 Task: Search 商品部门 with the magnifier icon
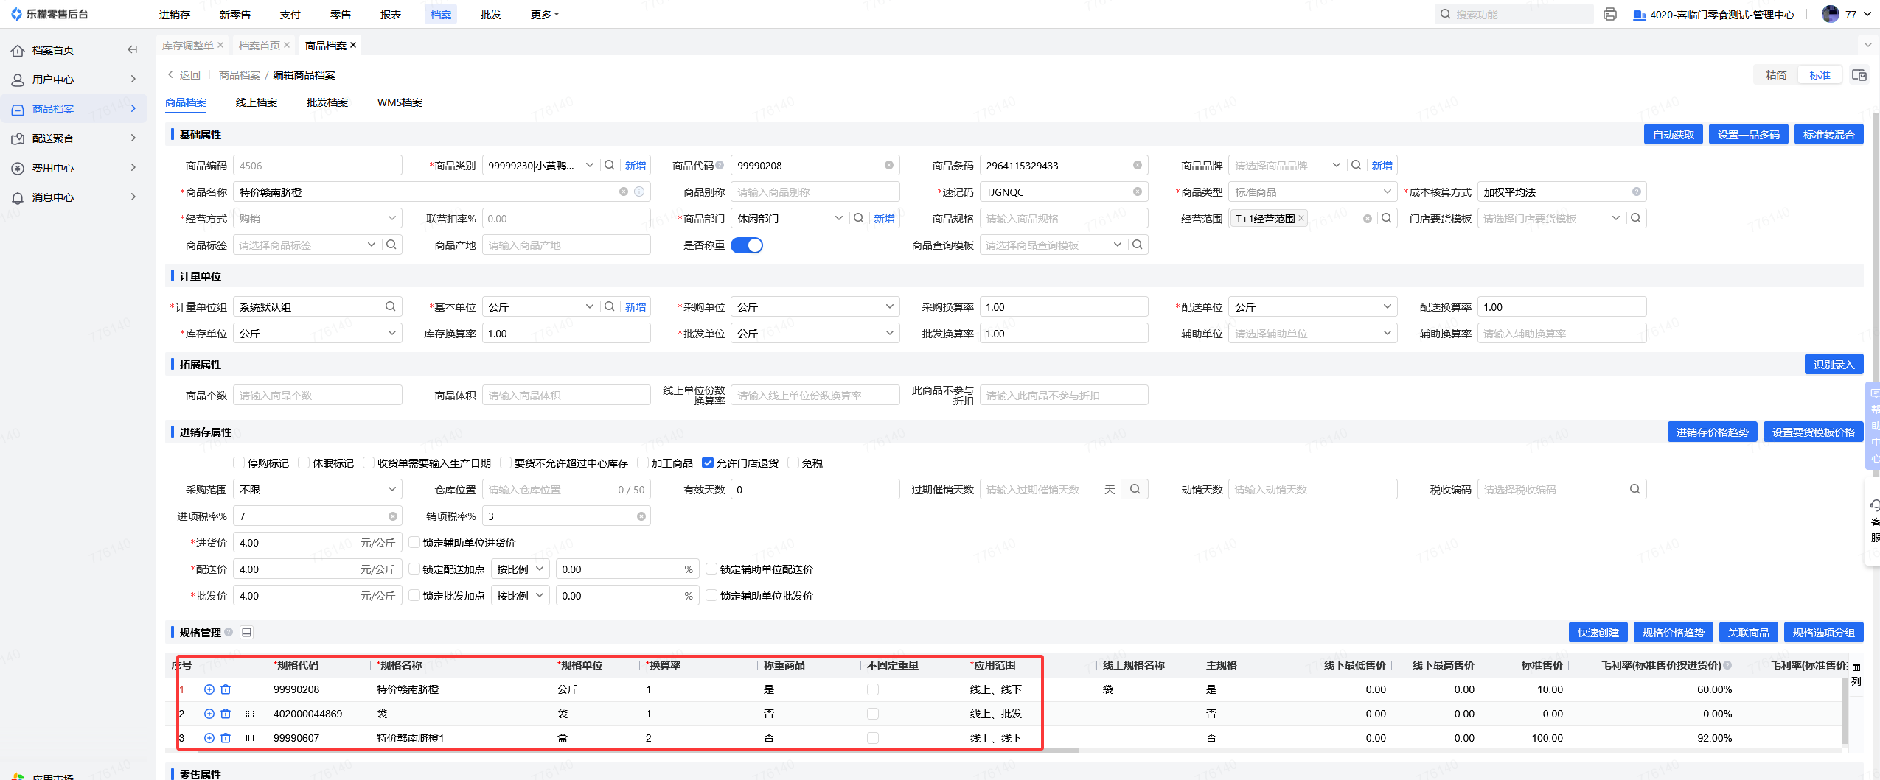pos(859,219)
